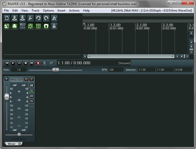Toggle the repeat loop button in transport
This screenshot has height=149, width=196.
[x=44, y=63]
